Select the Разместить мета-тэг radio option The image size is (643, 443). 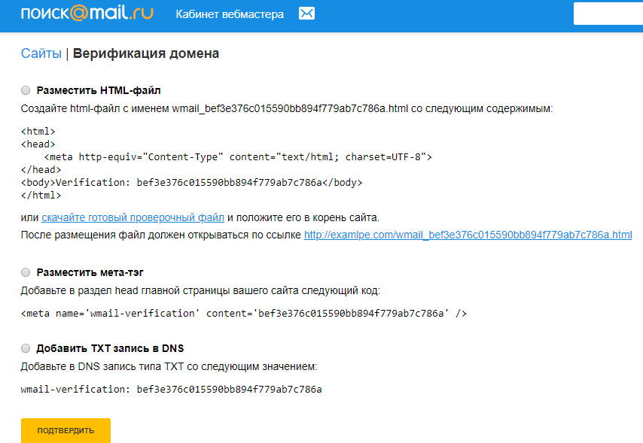click(26, 272)
